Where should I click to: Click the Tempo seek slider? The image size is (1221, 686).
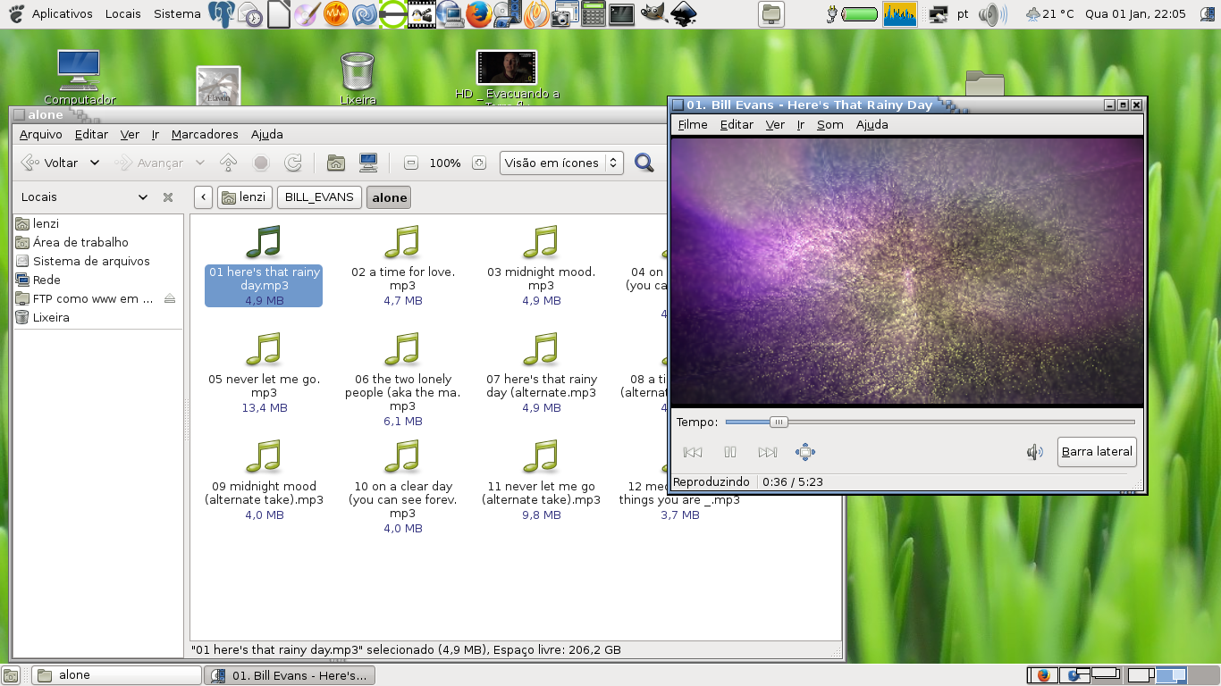[x=930, y=422]
